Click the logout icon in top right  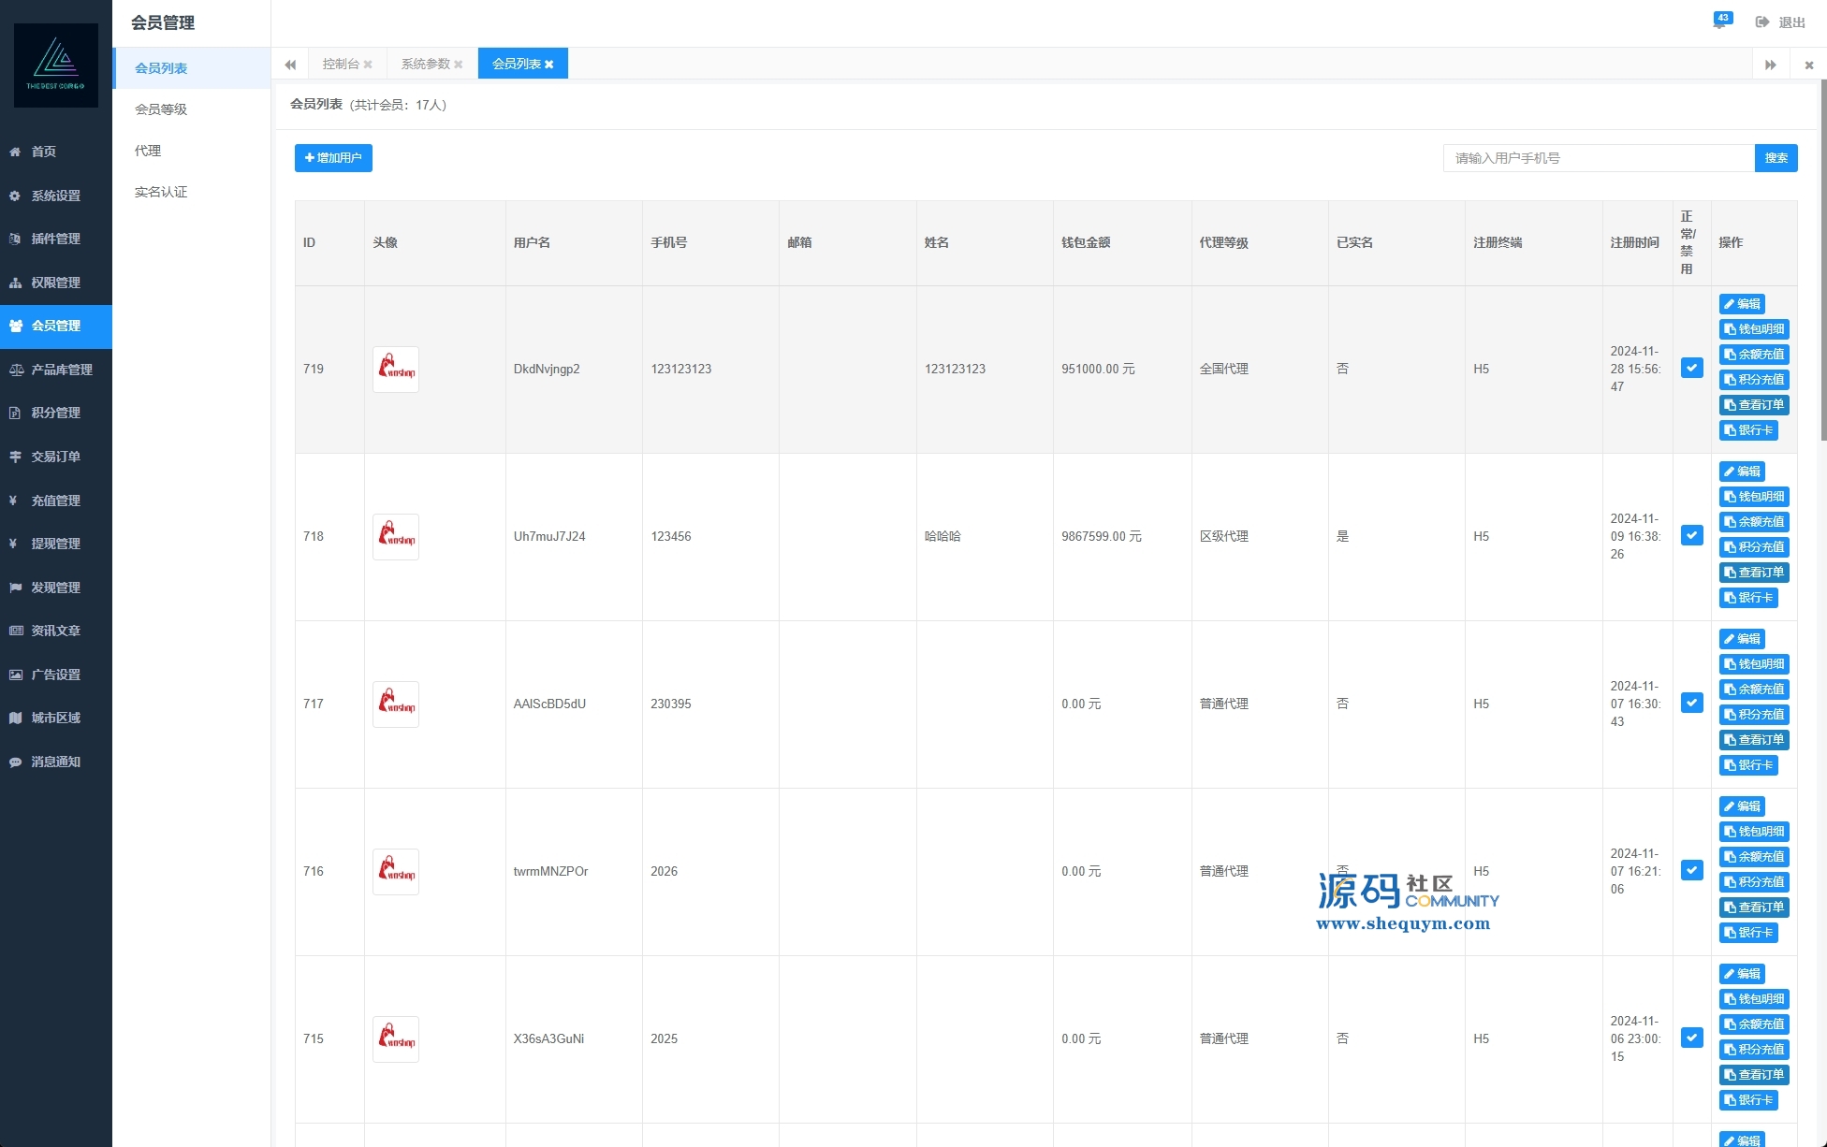click(1762, 22)
